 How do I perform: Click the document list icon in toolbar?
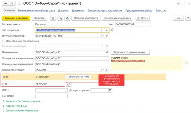[53, 18]
